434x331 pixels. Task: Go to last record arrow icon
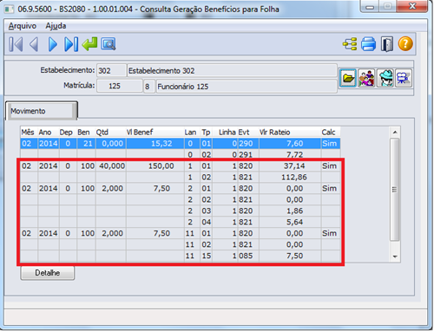71,44
